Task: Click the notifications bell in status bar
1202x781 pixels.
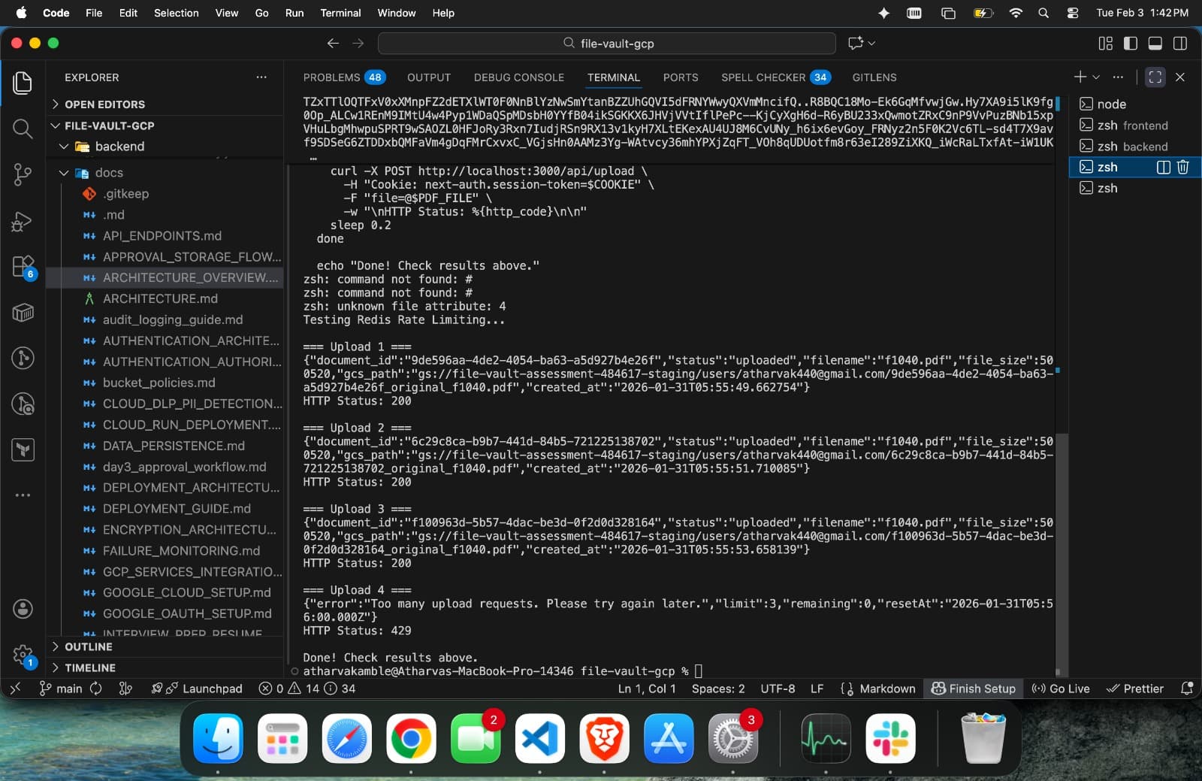Action: (x=1186, y=689)
